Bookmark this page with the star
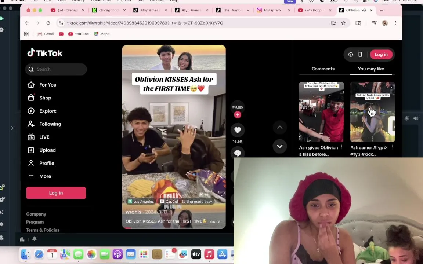423x264 pixels. point(343,23)
